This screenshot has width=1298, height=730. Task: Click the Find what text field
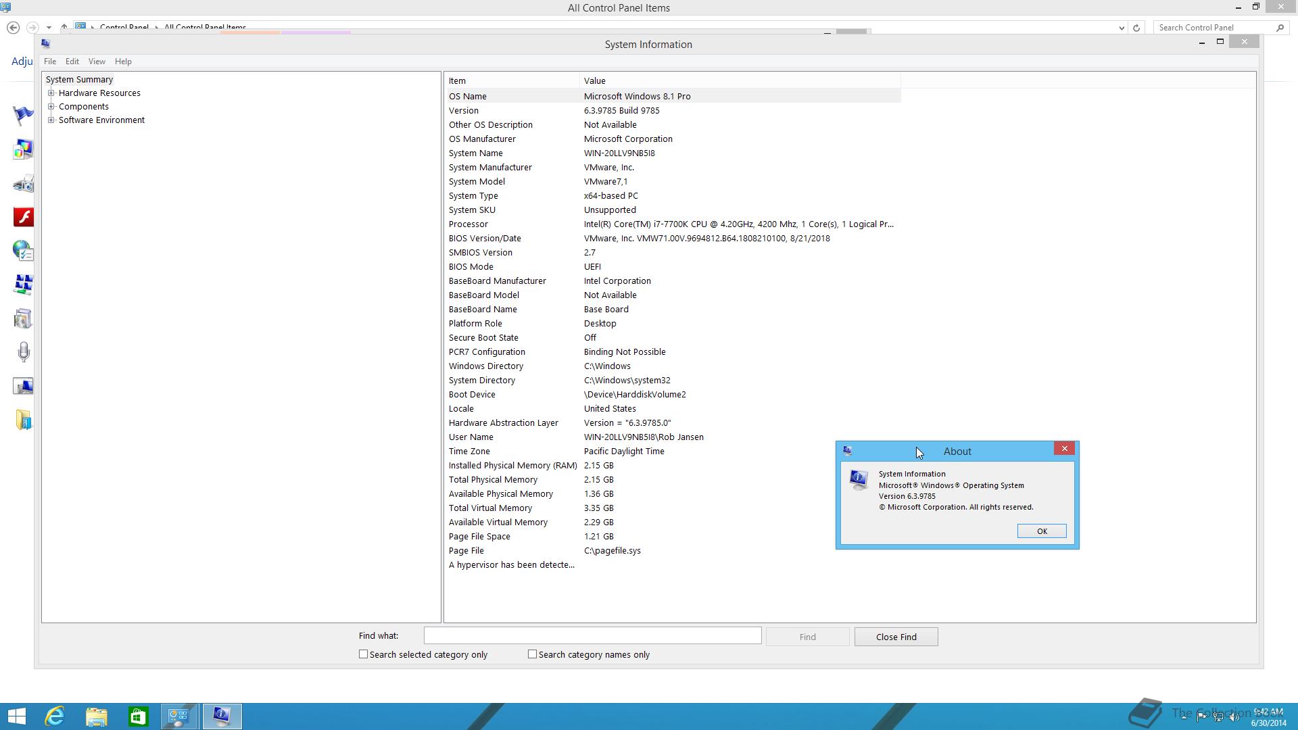(592, 636)
